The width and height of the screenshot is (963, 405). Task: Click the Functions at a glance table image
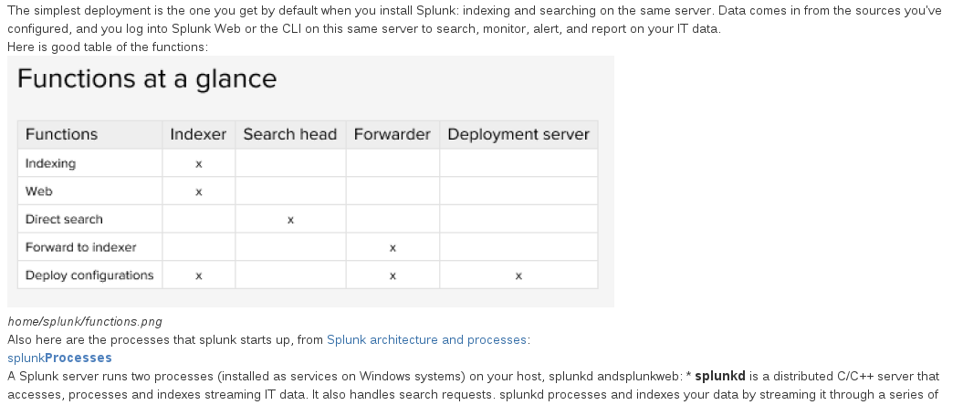(x=310, y=182)
